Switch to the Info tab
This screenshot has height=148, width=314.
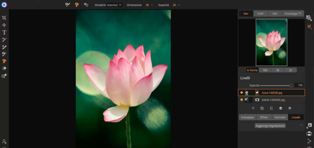(275, 14)
